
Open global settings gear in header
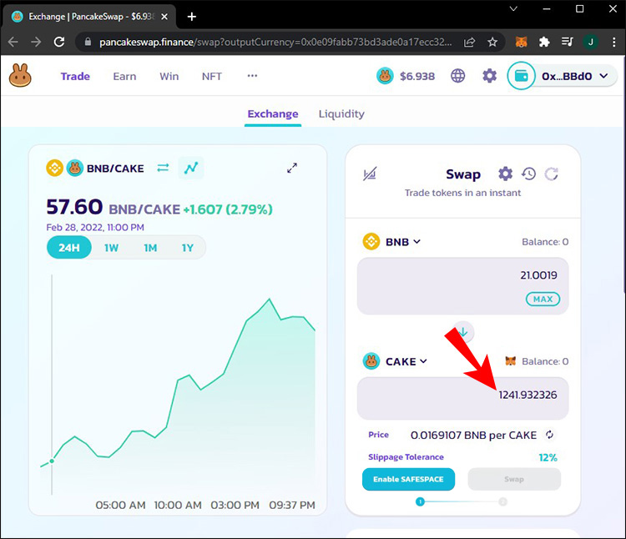tap(489, 75)
